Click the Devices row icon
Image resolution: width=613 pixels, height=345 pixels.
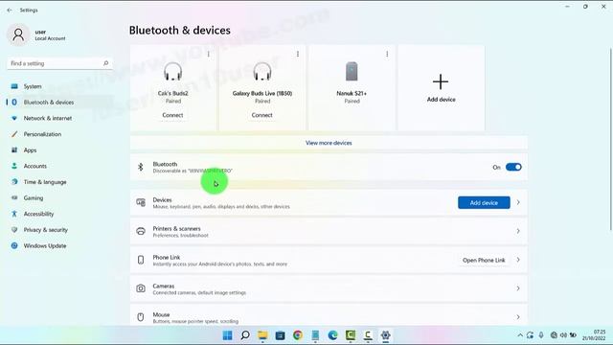(x=141, y=202)
